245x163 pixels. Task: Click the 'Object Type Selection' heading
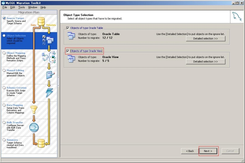pos(78,15)
